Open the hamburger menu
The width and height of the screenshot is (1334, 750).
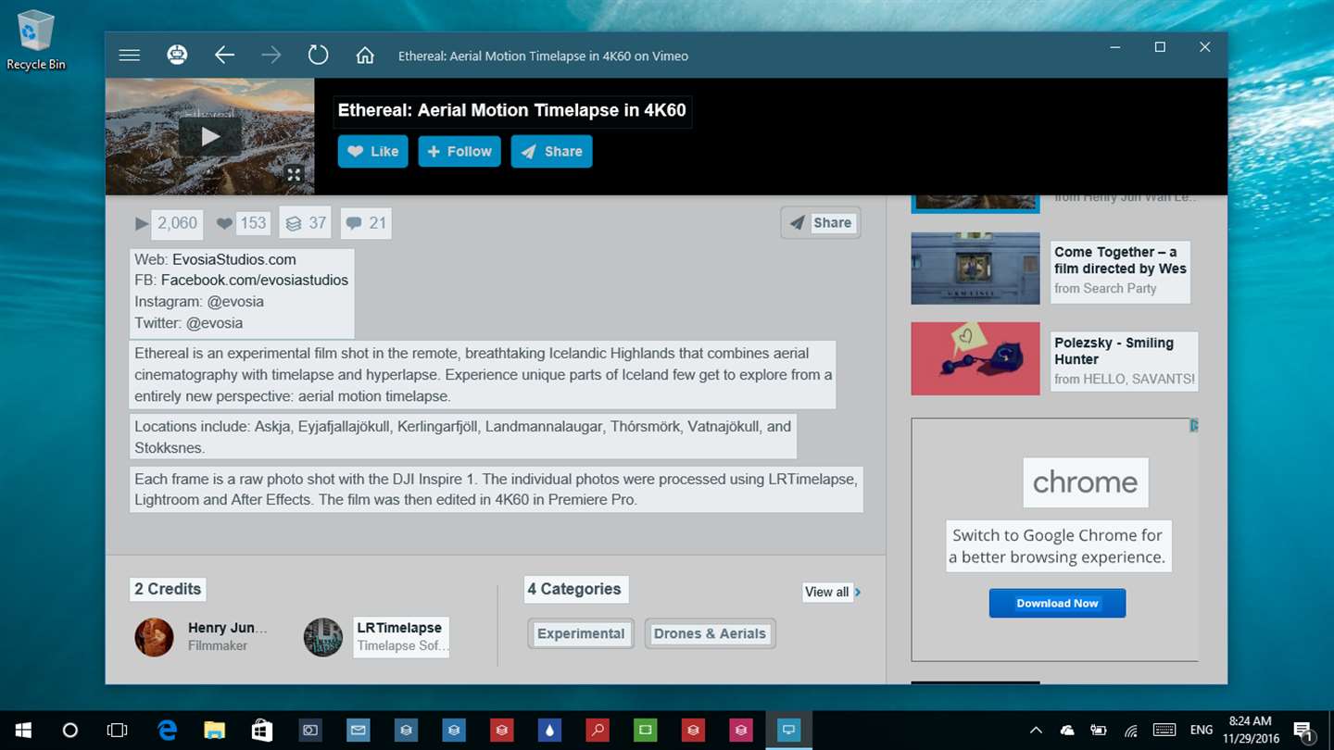click(130, 56)
